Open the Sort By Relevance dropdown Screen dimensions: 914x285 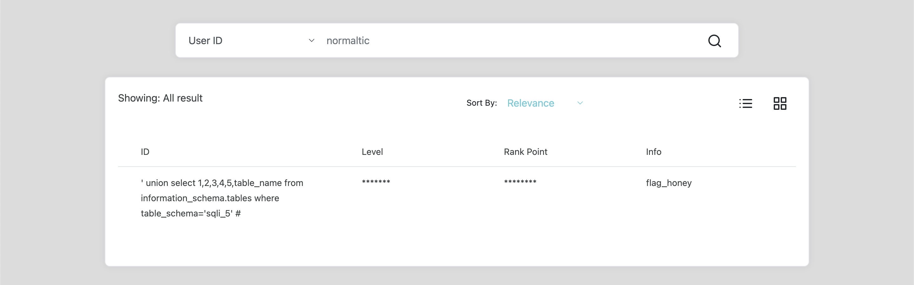click(x=545, y=103)
